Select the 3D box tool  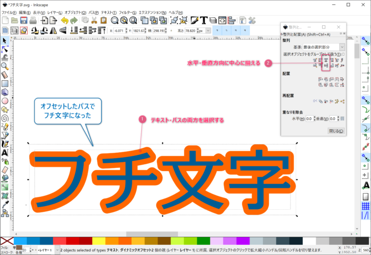click(5, 92)
